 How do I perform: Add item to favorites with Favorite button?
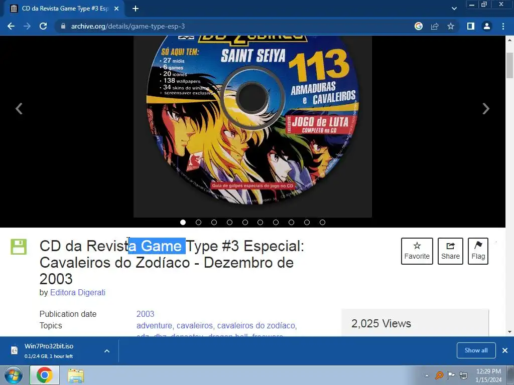tap(417, 251)
